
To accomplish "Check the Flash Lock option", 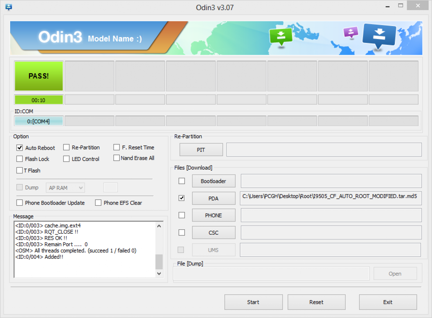I will click(20, 159).
